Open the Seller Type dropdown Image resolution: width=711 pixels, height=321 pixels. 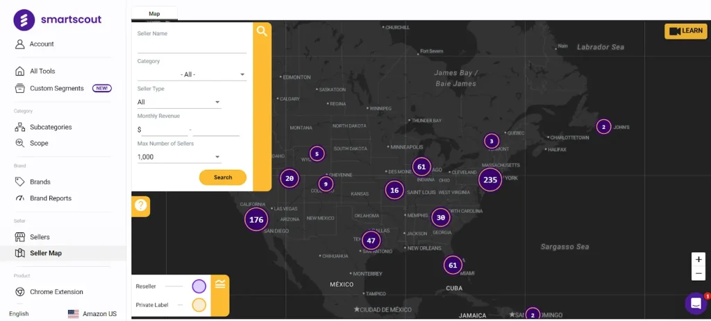(x=179, y=102)
